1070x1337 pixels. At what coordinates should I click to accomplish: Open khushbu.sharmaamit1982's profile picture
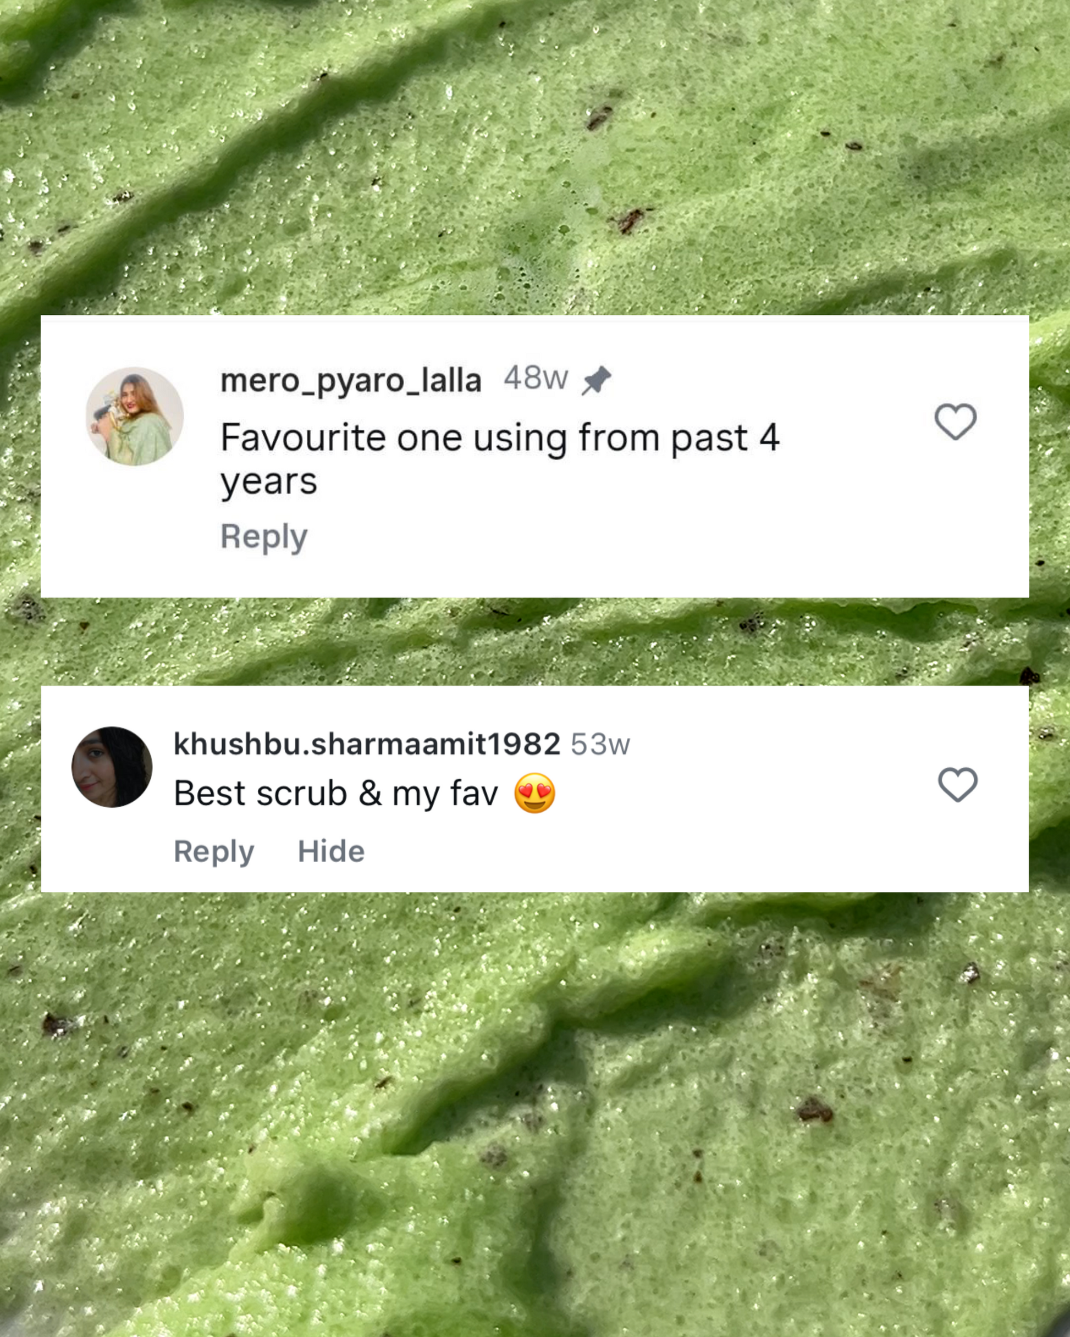click(112, 767)
